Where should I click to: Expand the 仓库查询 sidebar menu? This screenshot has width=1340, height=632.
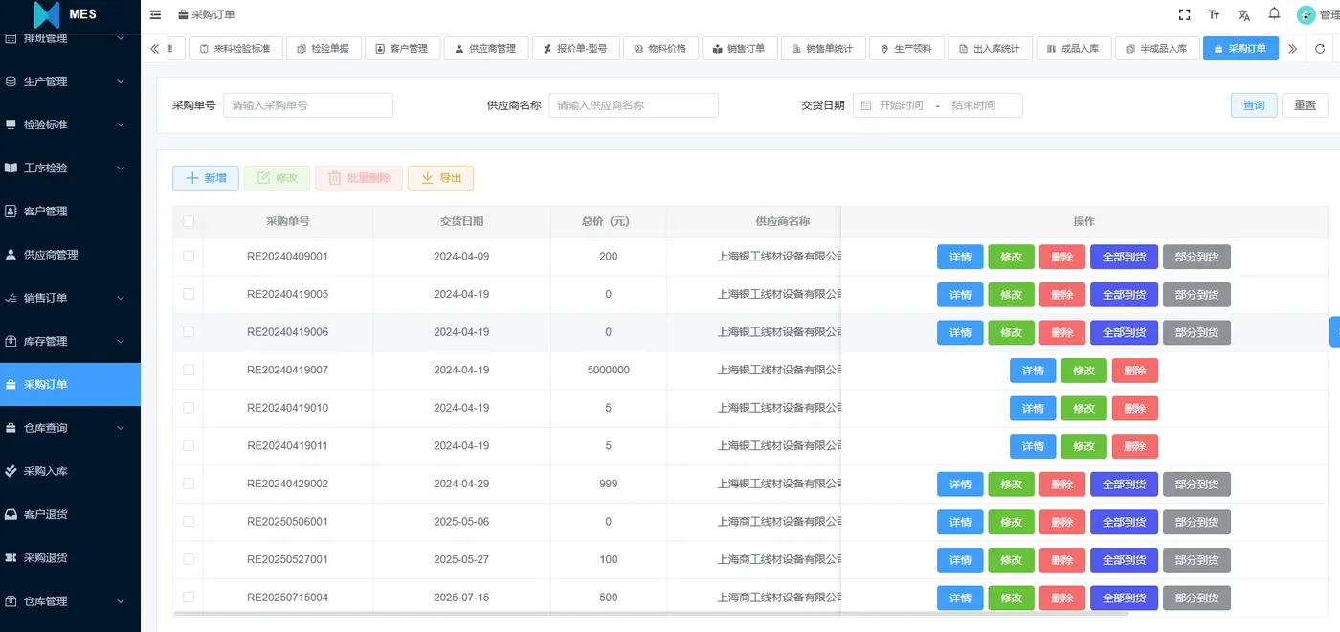70,428
